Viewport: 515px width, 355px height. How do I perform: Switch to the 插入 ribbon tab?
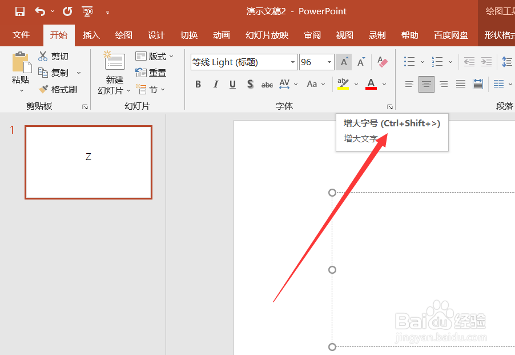coord(91,34)
